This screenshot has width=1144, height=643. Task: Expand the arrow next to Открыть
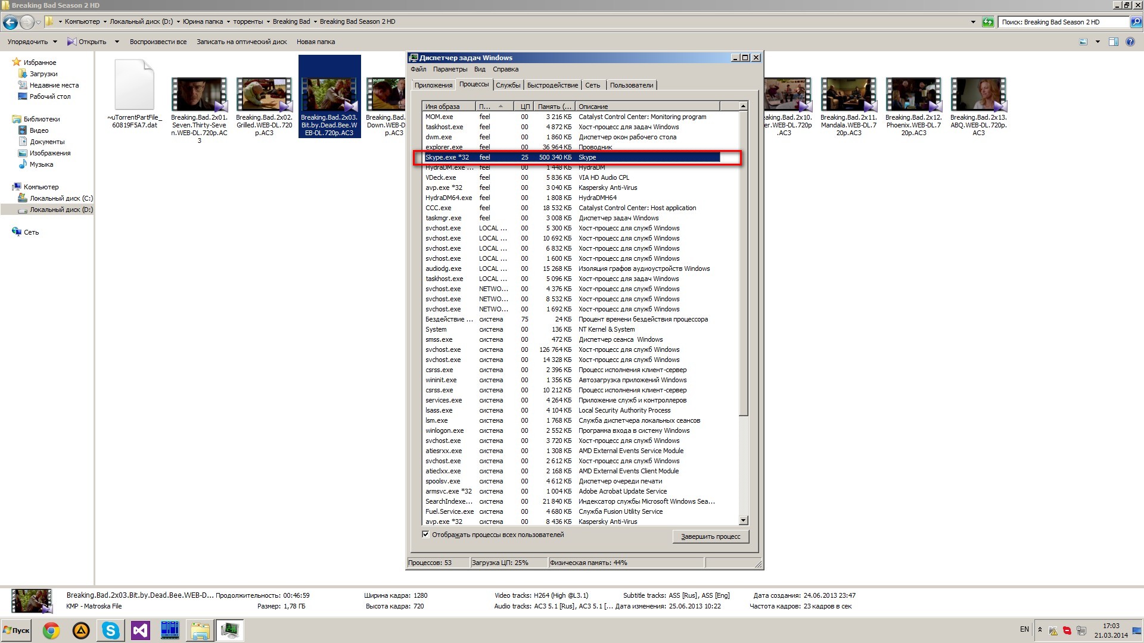[117, 42]
